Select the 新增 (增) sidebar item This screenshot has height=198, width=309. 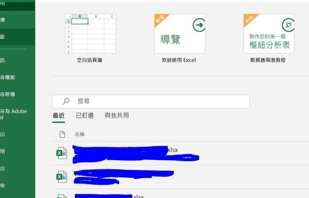click(17, 20)
